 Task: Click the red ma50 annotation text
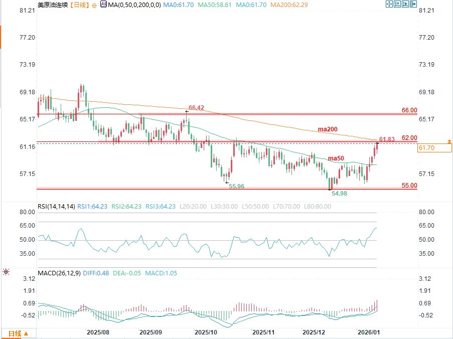[x=336, y=158]
